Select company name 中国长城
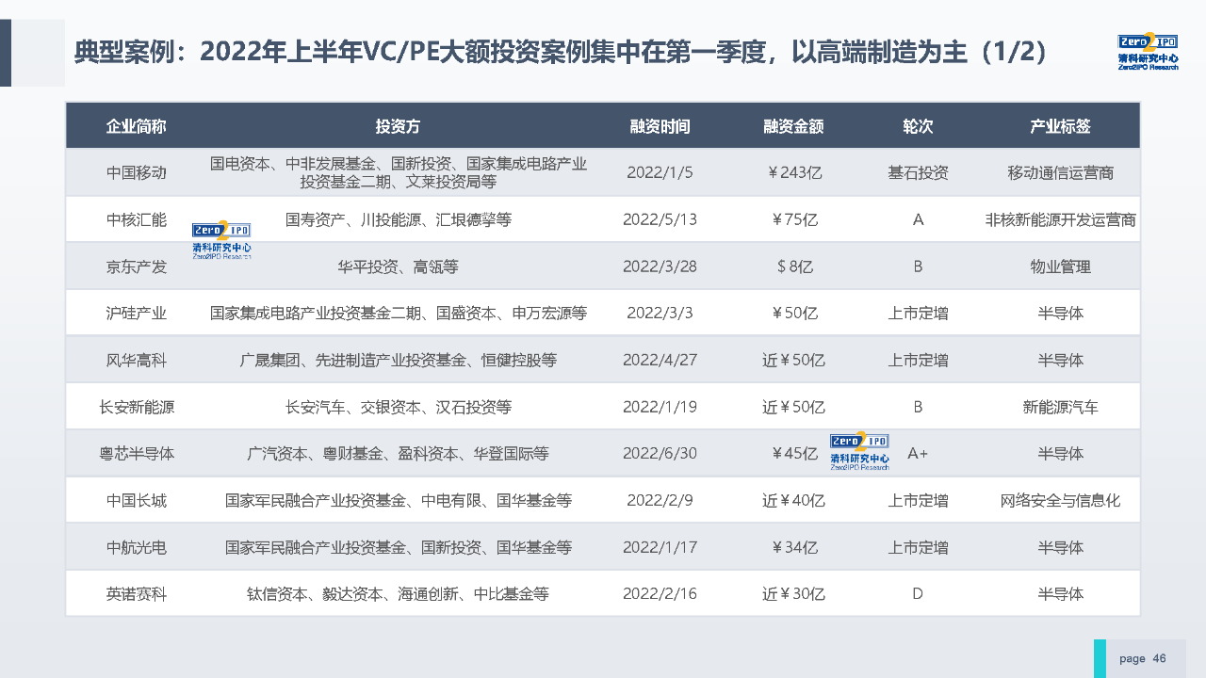Image resolution: width=1206 pixels, height=678 pixels. click(x=137, y=501)
